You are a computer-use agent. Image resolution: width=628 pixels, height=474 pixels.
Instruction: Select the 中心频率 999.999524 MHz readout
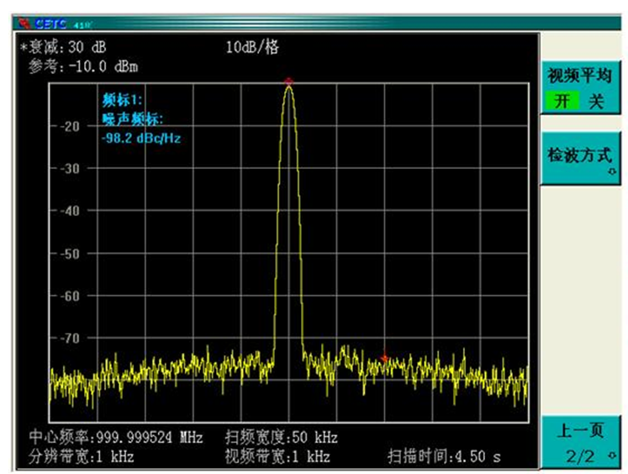pos(116,438)
